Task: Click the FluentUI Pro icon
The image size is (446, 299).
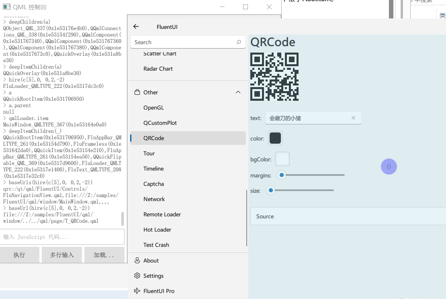Action: pos(137,291)
